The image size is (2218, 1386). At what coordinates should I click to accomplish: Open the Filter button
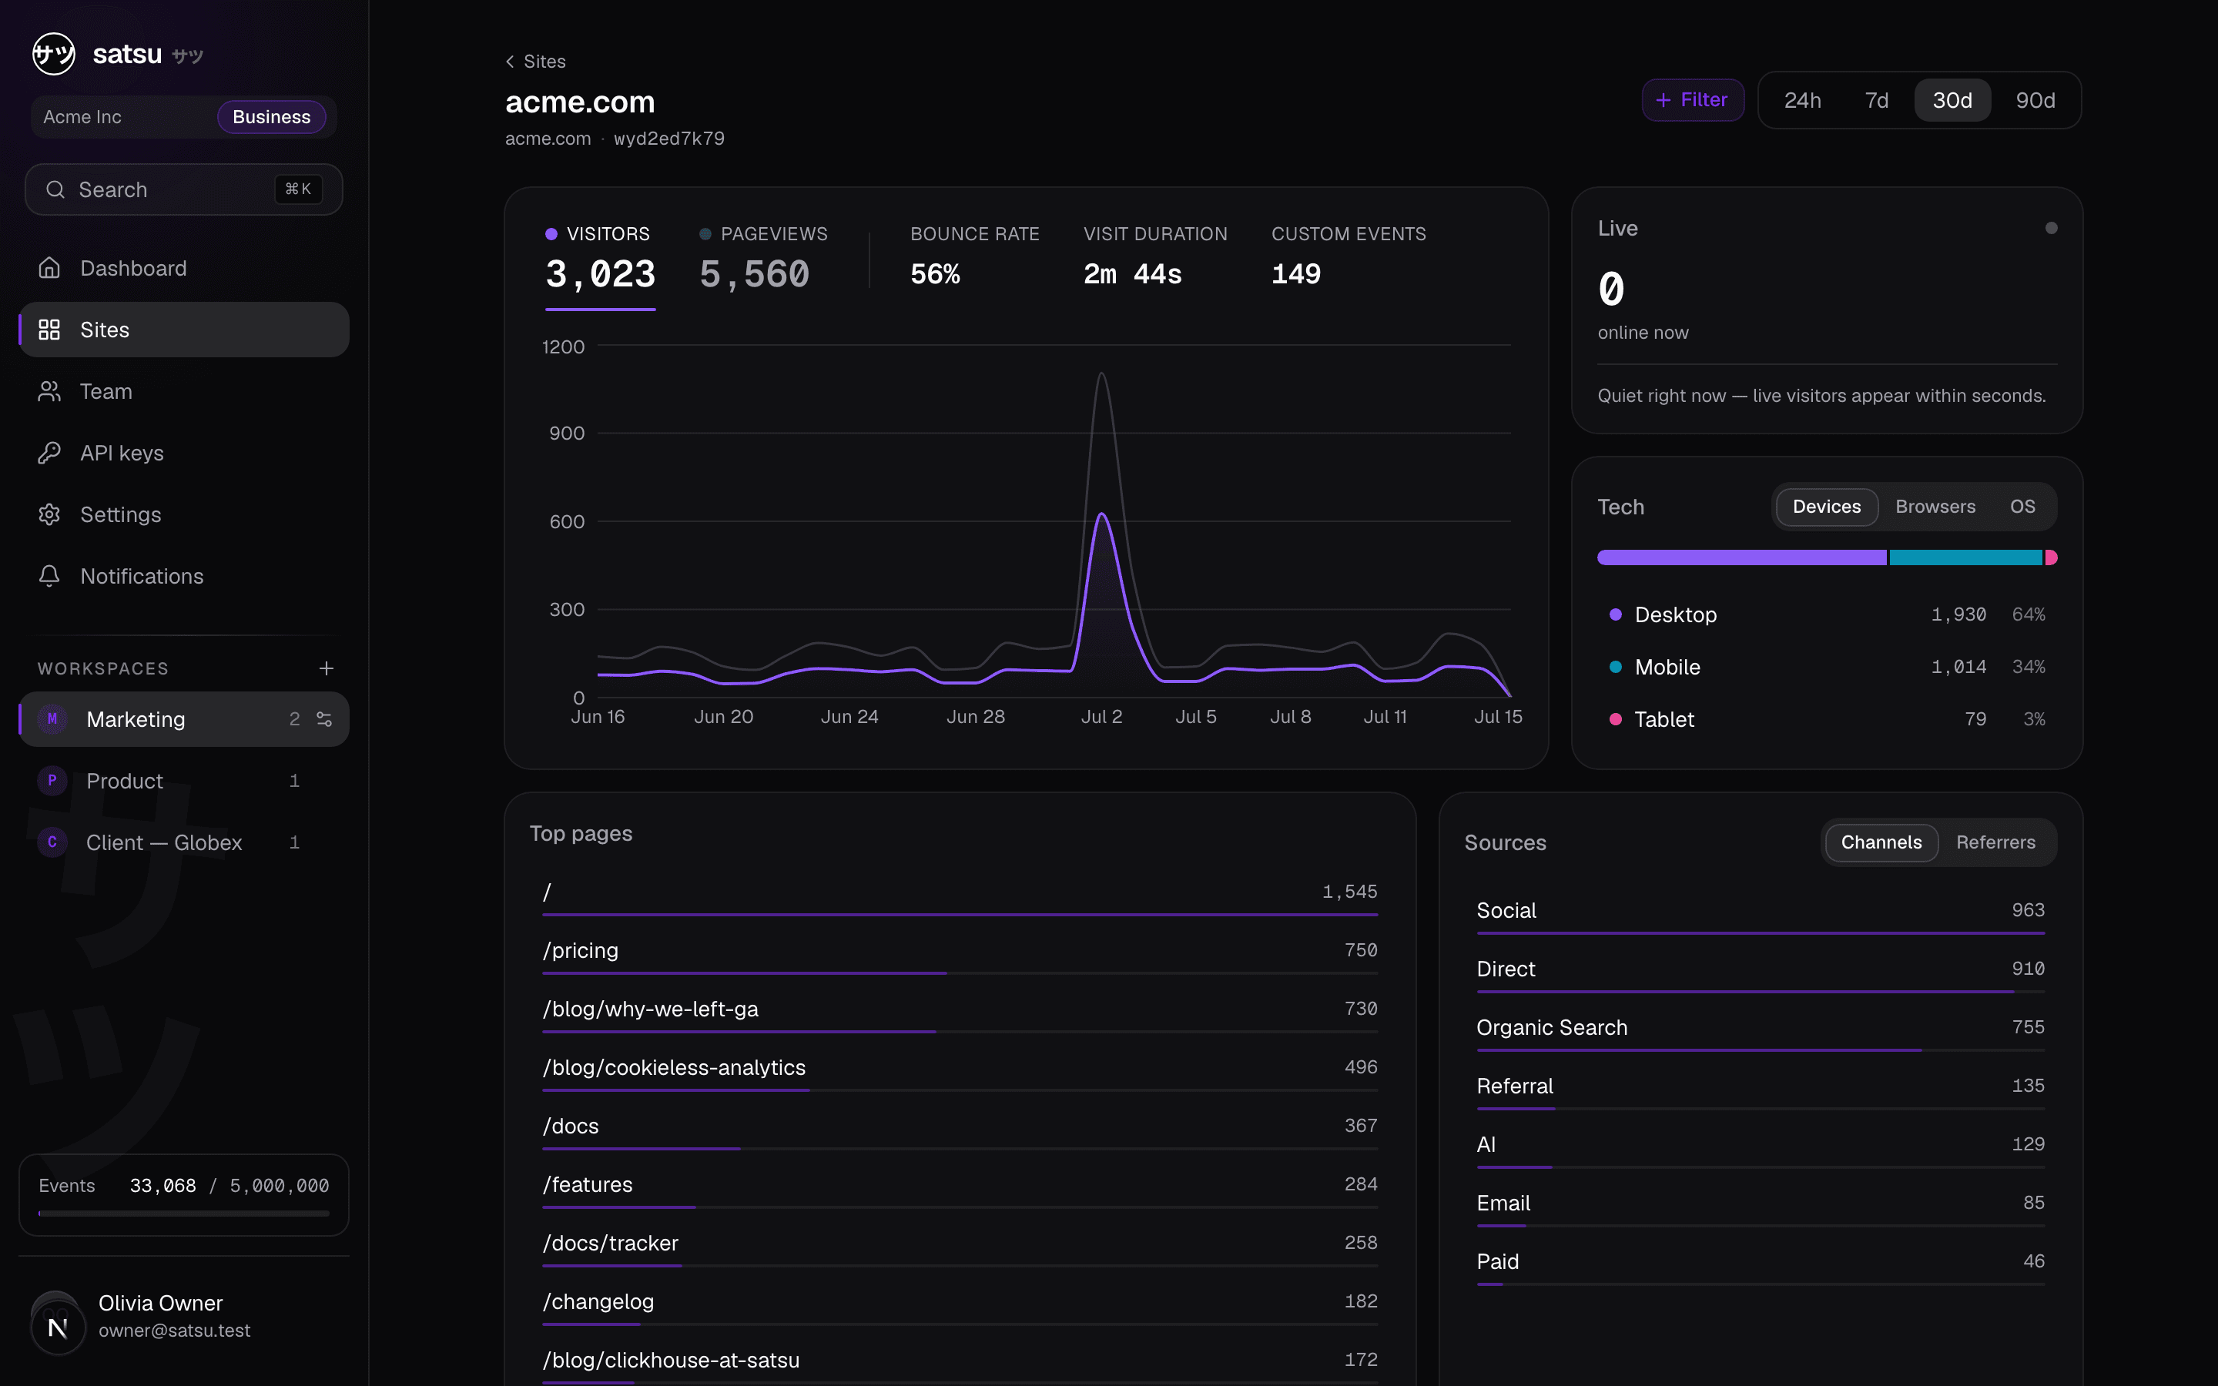coord(1692,100)
